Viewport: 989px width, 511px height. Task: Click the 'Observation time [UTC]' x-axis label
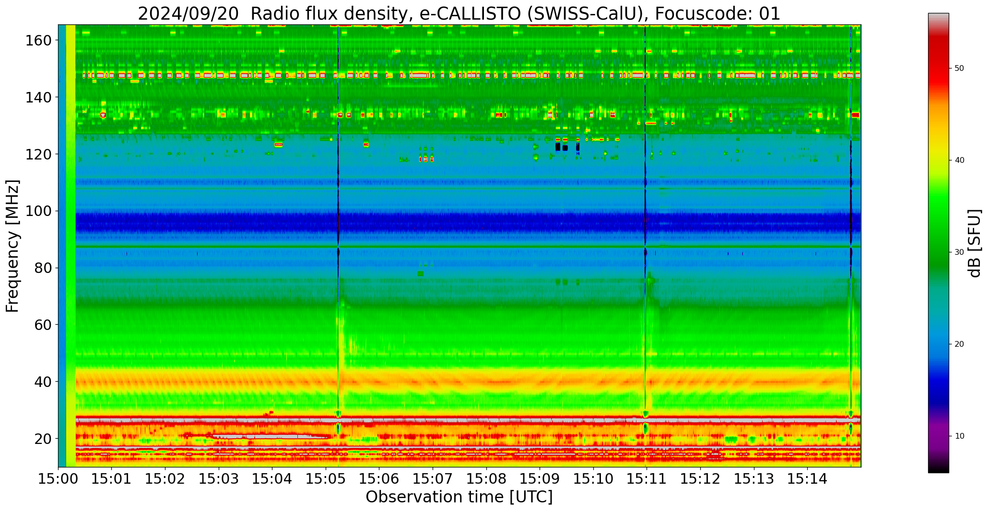[459, 497]
